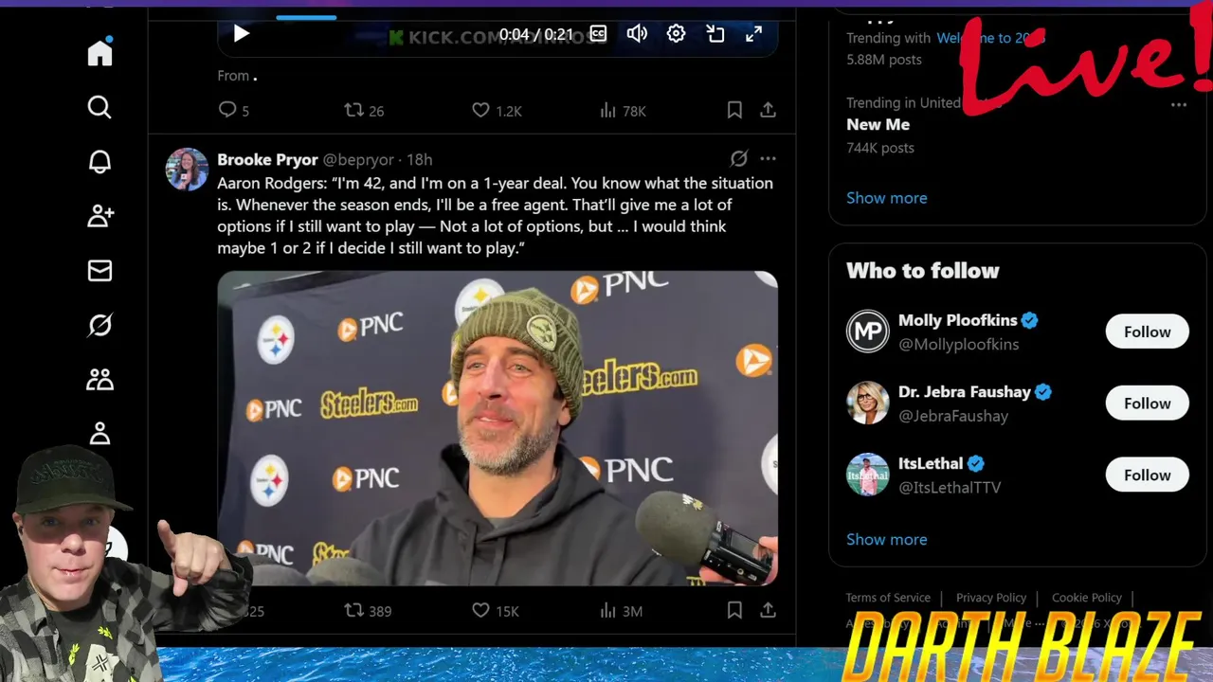Repost the post with 26 reposts
The height and width of the screenshot is (682, 1213).
[x=364, y=111]
